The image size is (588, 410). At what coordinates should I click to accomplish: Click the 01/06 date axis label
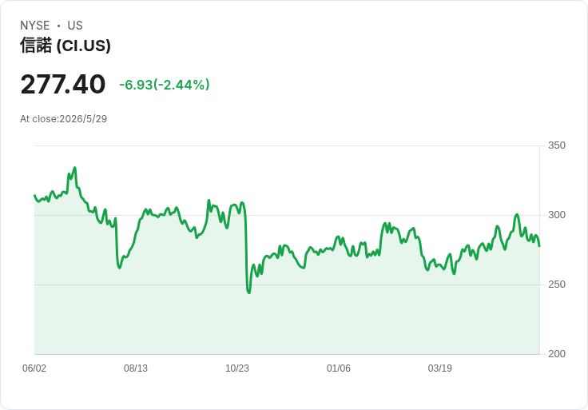[x=339, y=368]
